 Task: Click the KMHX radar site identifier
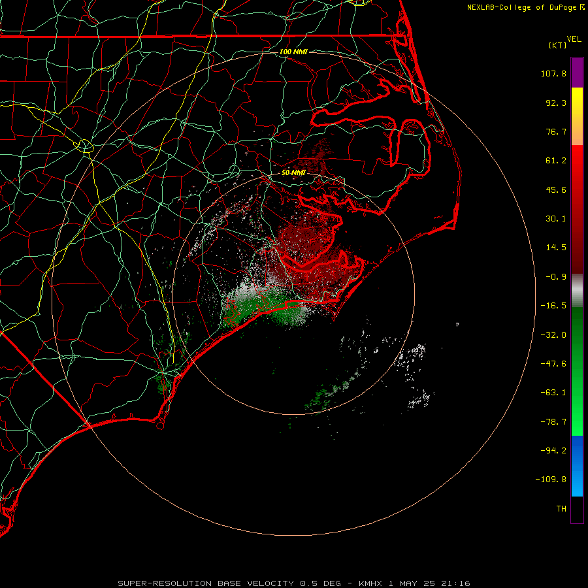pos(370,583)
